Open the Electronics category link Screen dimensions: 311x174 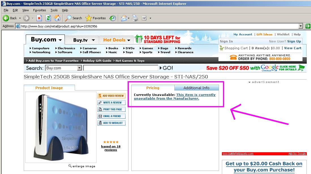66,48
